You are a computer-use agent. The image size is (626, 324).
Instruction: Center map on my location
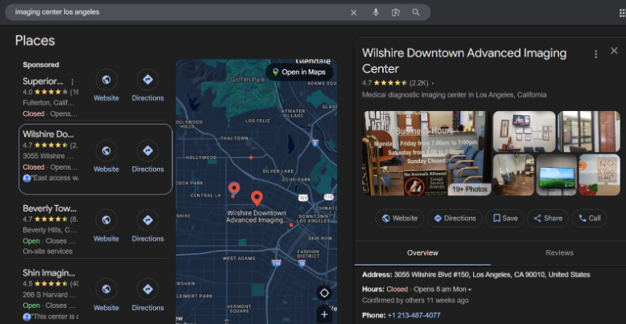(324, 293)
